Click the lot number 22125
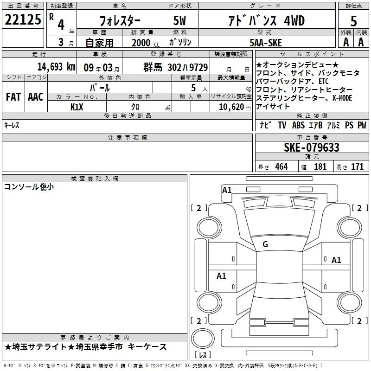Viewport: 371px width, 371px height. pos(23,19)
